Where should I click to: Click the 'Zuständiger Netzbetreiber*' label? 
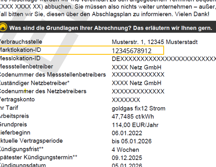(x=34, y=83)
